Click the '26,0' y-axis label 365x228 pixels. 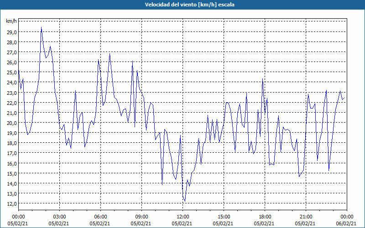(12, 62)
